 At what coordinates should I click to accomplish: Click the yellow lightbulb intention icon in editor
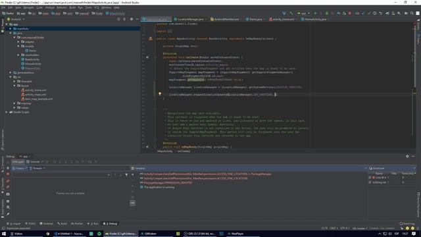(160, 93)
